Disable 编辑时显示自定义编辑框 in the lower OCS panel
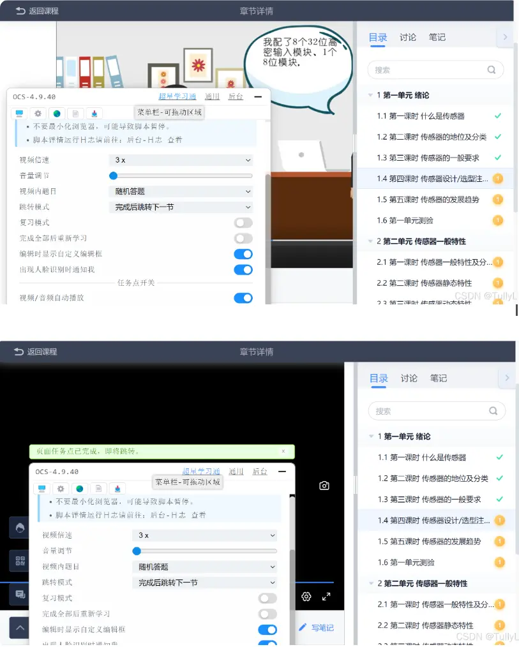519x647 pixels. point(267,630)
